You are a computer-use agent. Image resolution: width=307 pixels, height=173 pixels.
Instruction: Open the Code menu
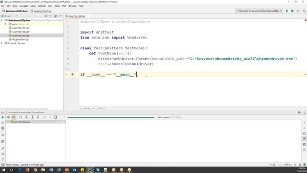click(x=33, y=6)
